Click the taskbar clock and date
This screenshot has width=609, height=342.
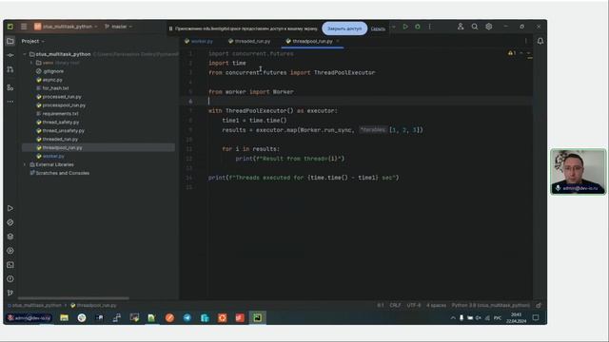click(x=516, y=318)
